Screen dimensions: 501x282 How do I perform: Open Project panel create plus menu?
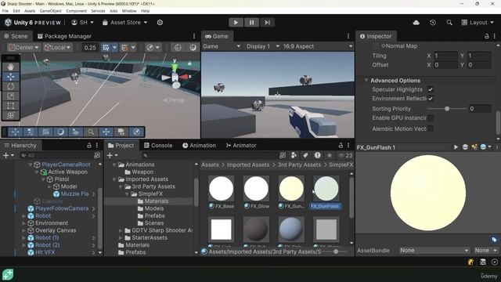pyautogui.click(x=112, y=155)
